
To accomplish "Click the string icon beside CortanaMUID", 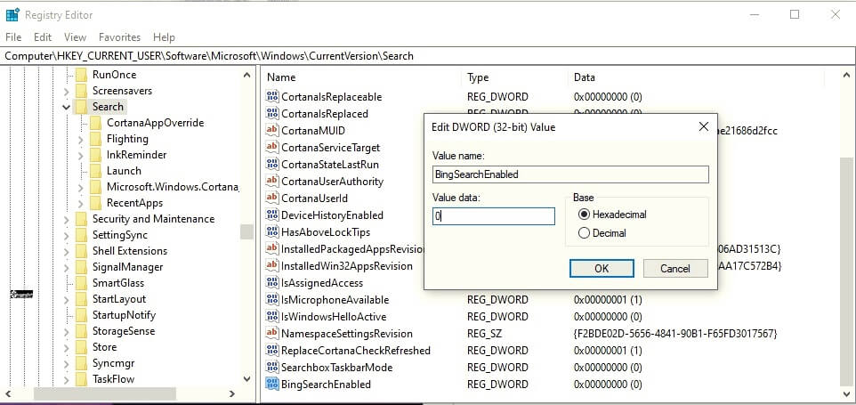I will 272,131.
